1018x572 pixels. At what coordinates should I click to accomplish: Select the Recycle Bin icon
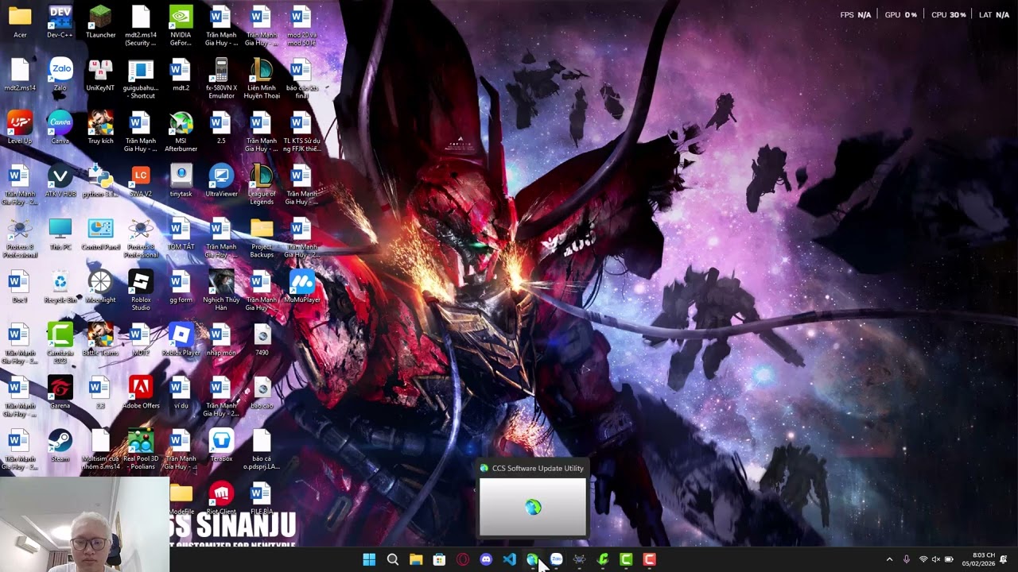click(x=60, y=286)
